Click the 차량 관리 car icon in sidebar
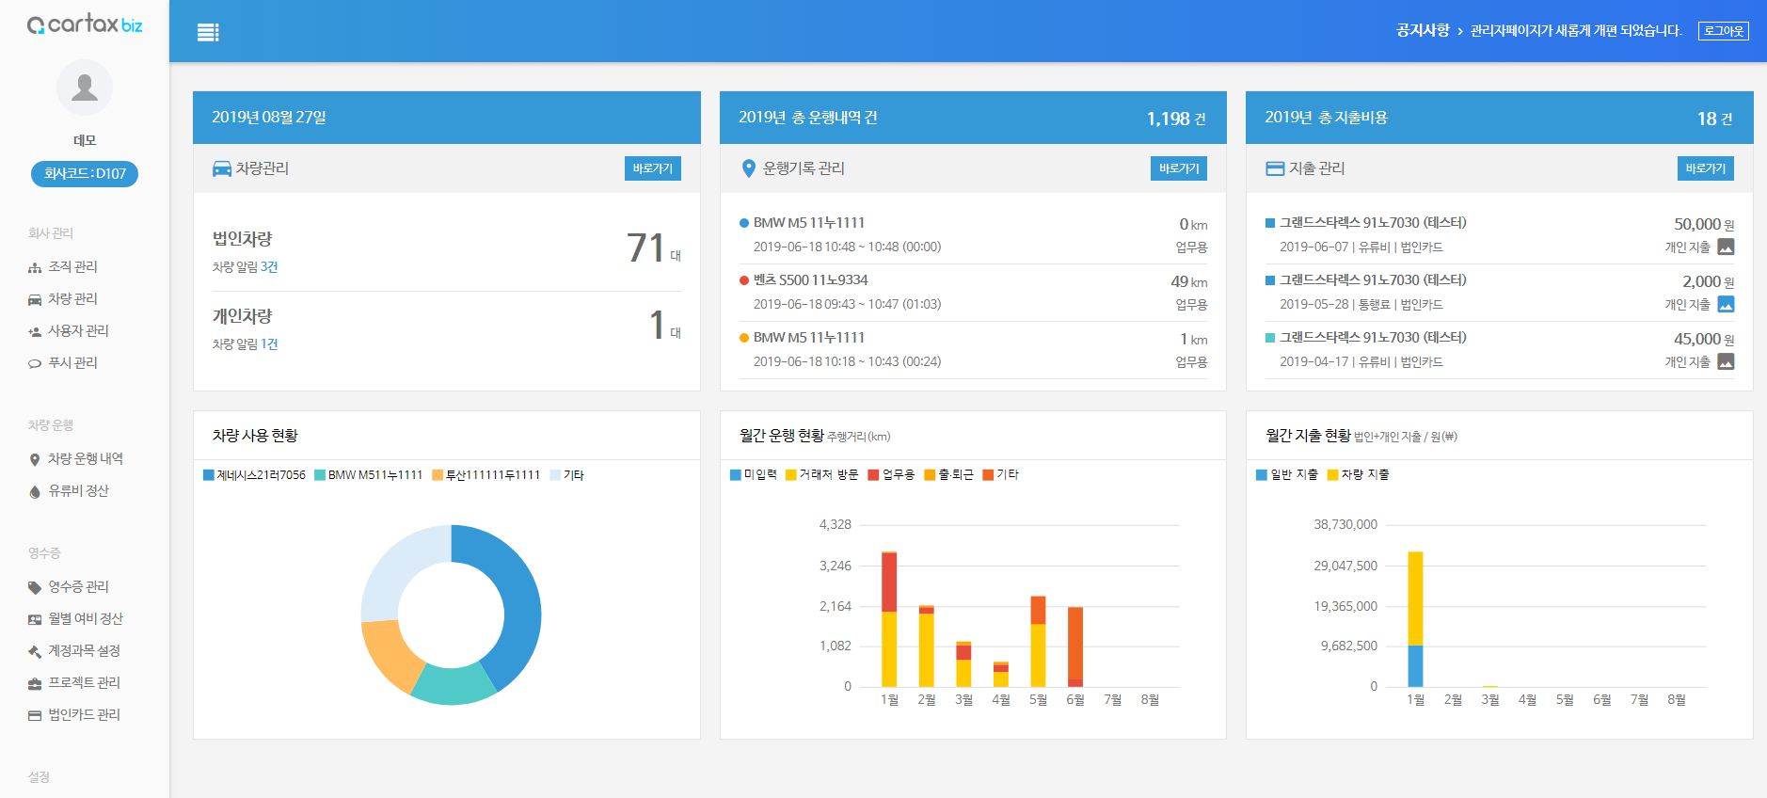This screenshot has height=798, width=1767. pos(35,300)
